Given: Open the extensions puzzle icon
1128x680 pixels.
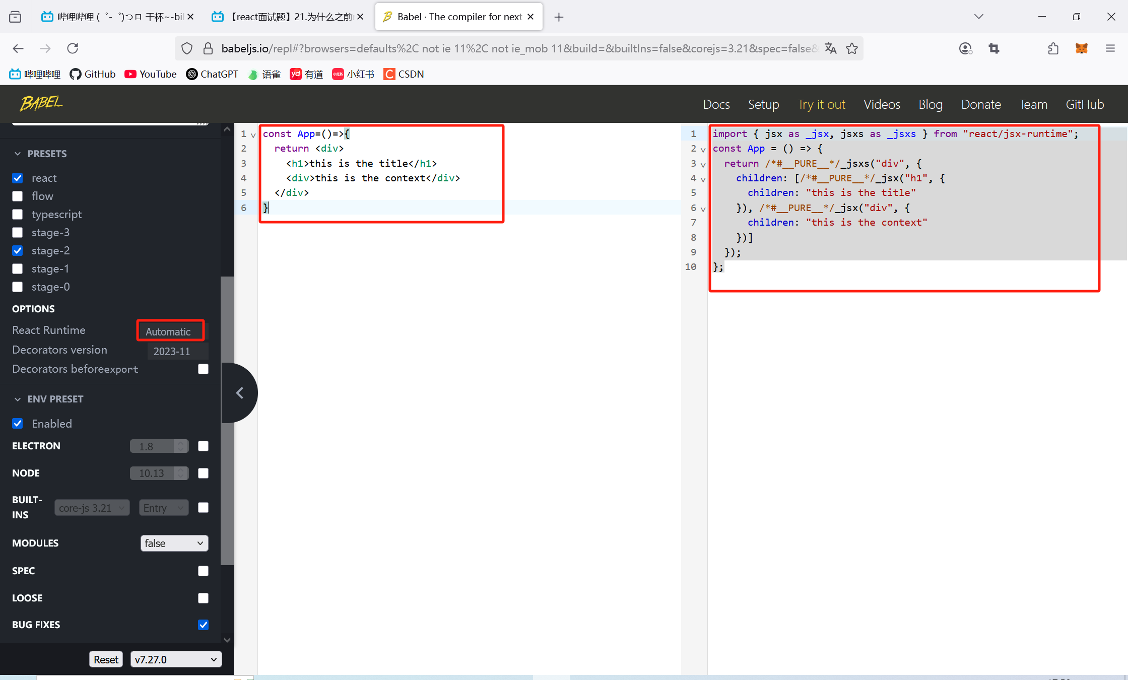Looking at the screenshot, I should point(1053,48).
